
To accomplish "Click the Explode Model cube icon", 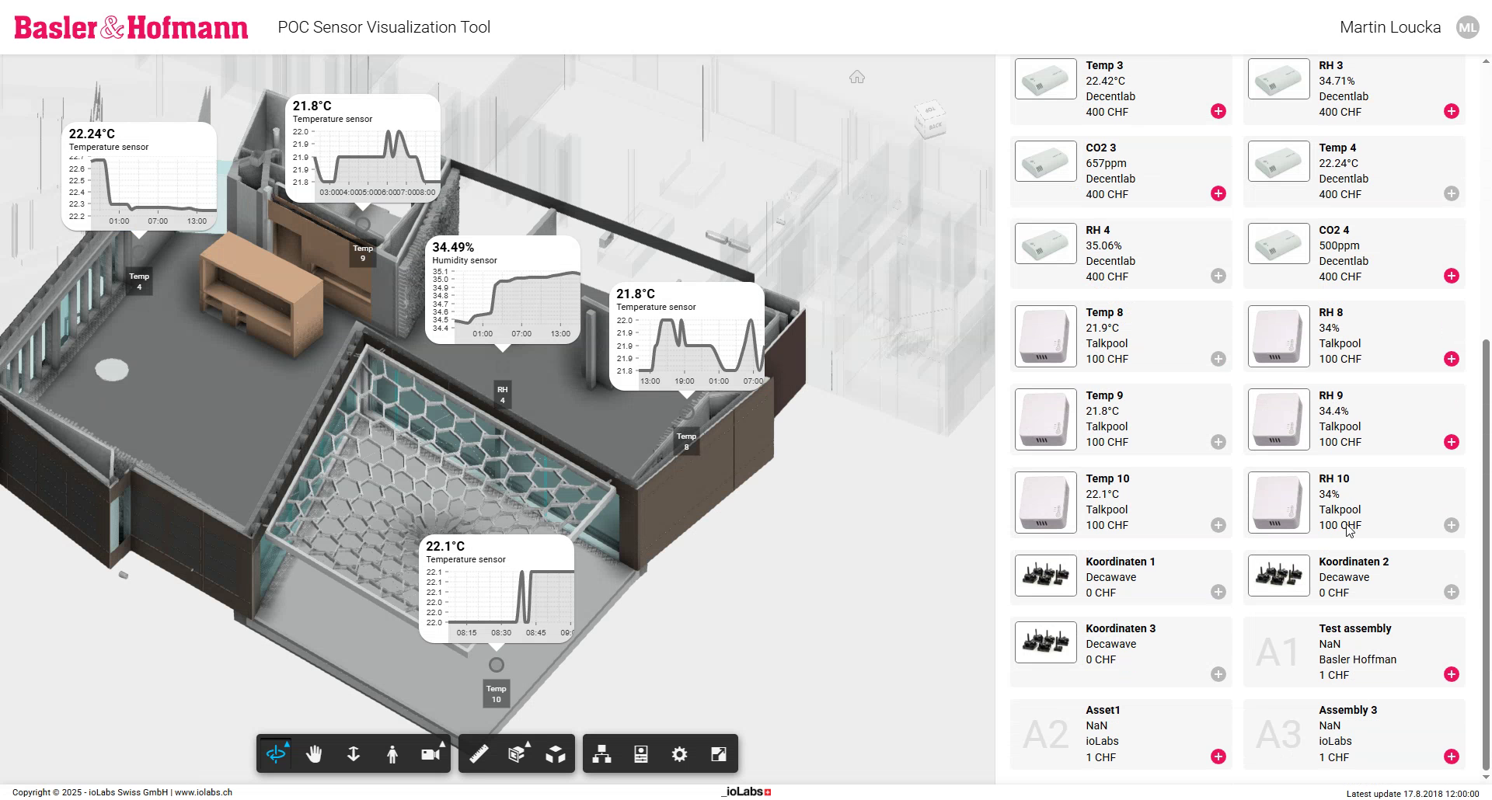I will pyautogui.click(x=556, y=754).
